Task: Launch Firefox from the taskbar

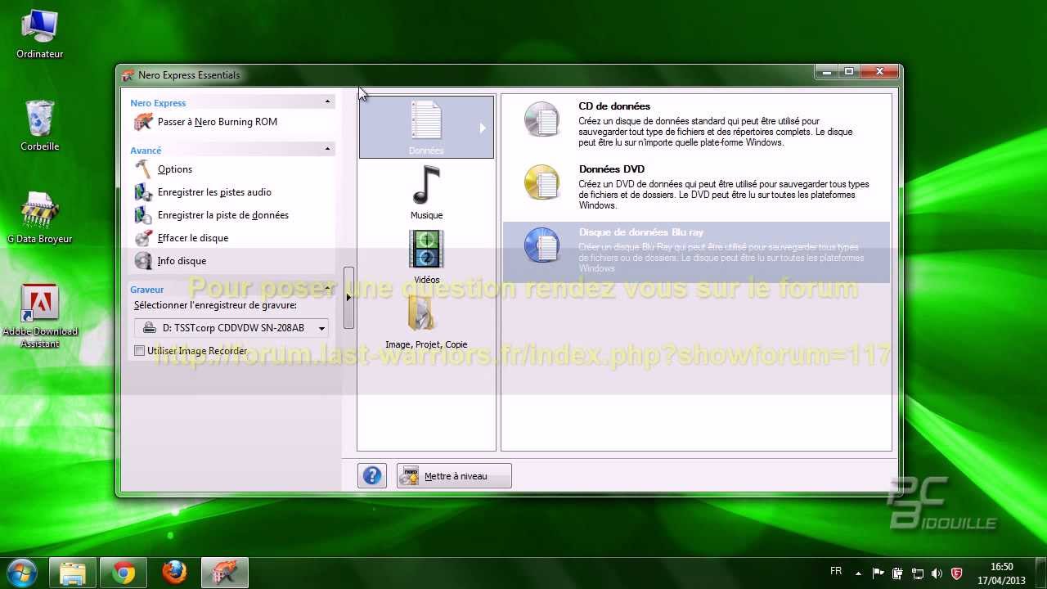Action: 174,573
